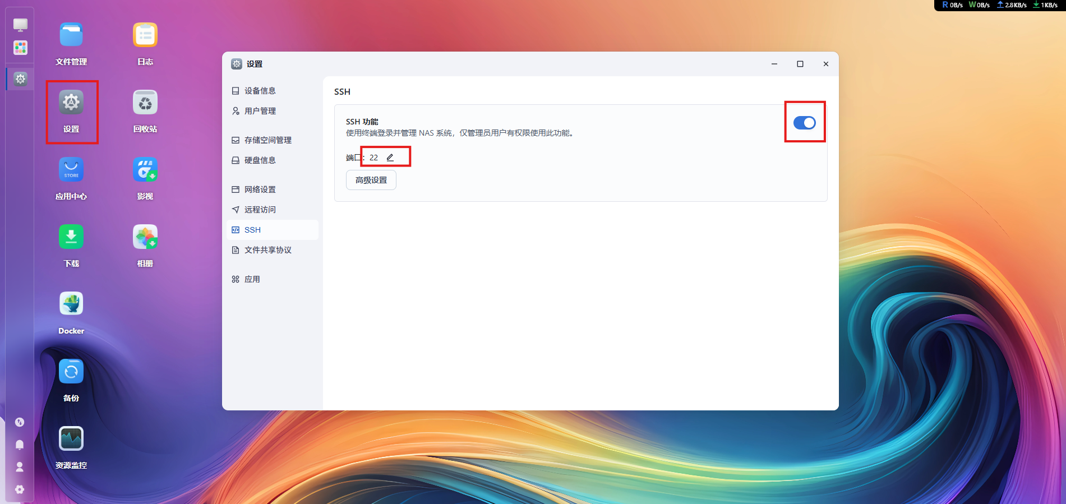Switch to 网络设置 network settings
This screenshot has height=504, width=1066.
[260, 189]
